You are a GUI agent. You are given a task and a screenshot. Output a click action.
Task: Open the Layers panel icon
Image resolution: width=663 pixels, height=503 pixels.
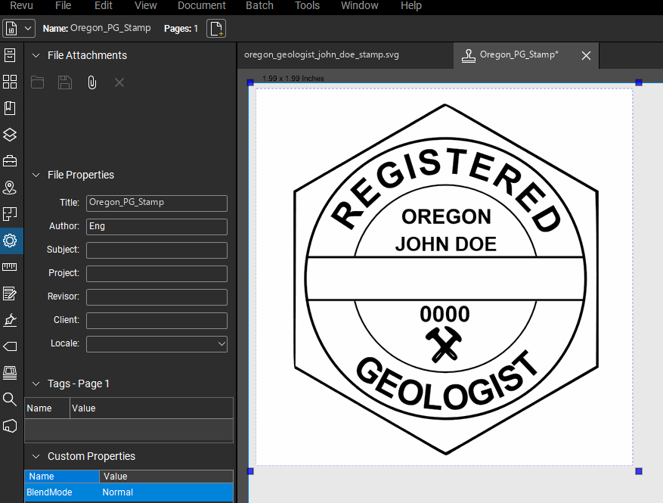click(10, 135)
